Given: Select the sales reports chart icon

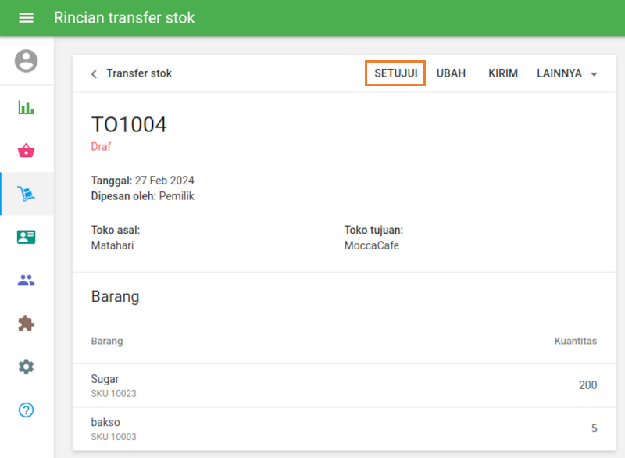Looking at the screenshot, I should 27,106.
